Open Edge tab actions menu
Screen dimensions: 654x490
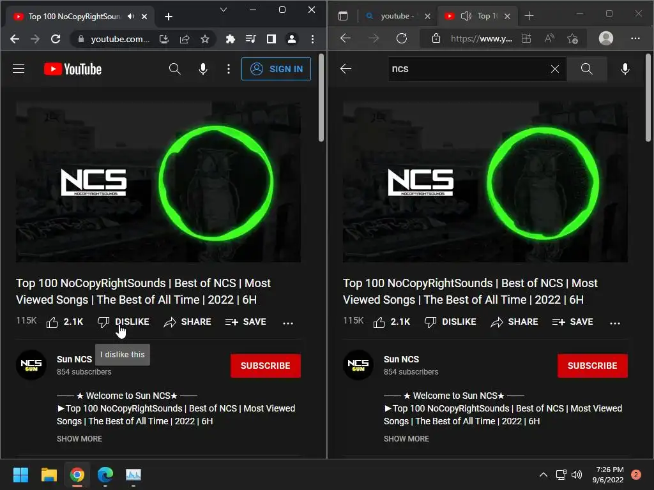343,16
